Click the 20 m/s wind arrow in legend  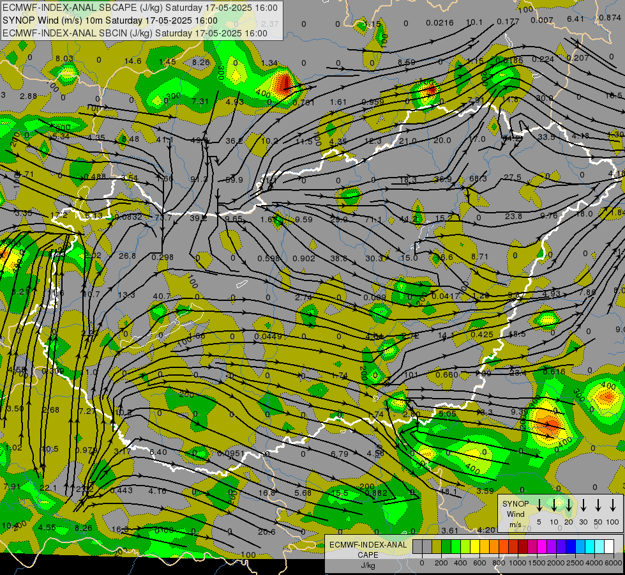[569, 505]
